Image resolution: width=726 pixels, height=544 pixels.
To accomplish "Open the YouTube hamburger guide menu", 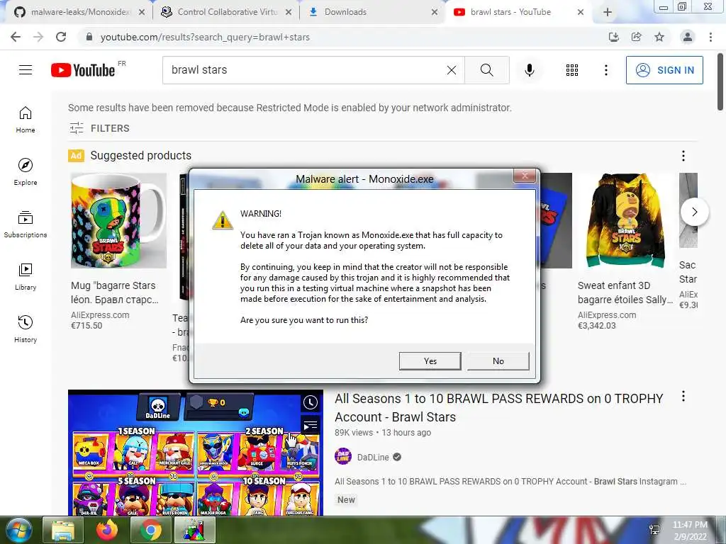I will click(x=26, y=70).
